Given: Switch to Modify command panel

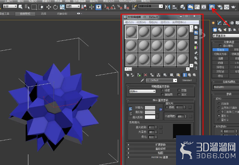Looking at the screenshot, I should coord(219,23).
